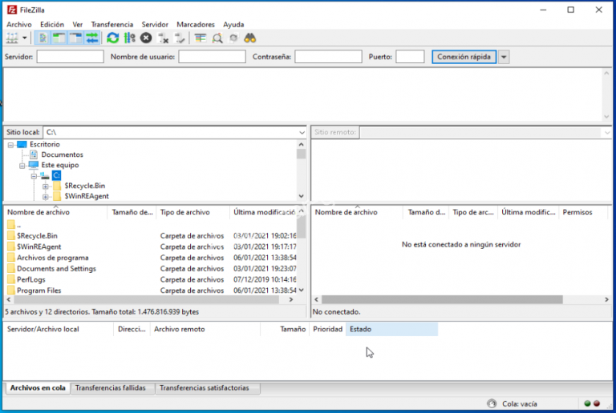Open directory listing filters icon

201,38
